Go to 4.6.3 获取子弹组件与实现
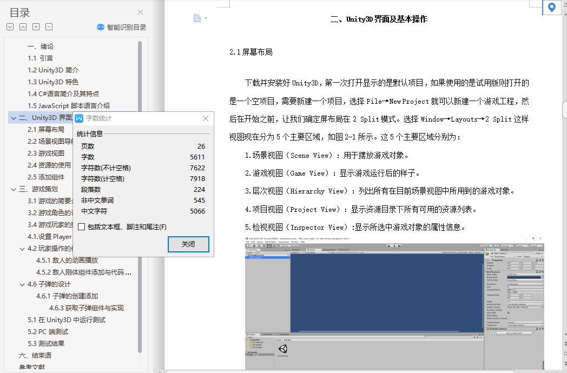The height and width of the screenshot is (373, 567). [87, 308]
